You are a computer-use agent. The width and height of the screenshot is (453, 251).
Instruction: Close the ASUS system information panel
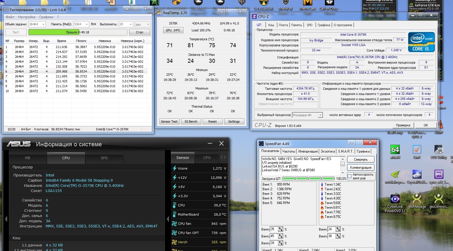pyautogui.click(x=221, y=143)
